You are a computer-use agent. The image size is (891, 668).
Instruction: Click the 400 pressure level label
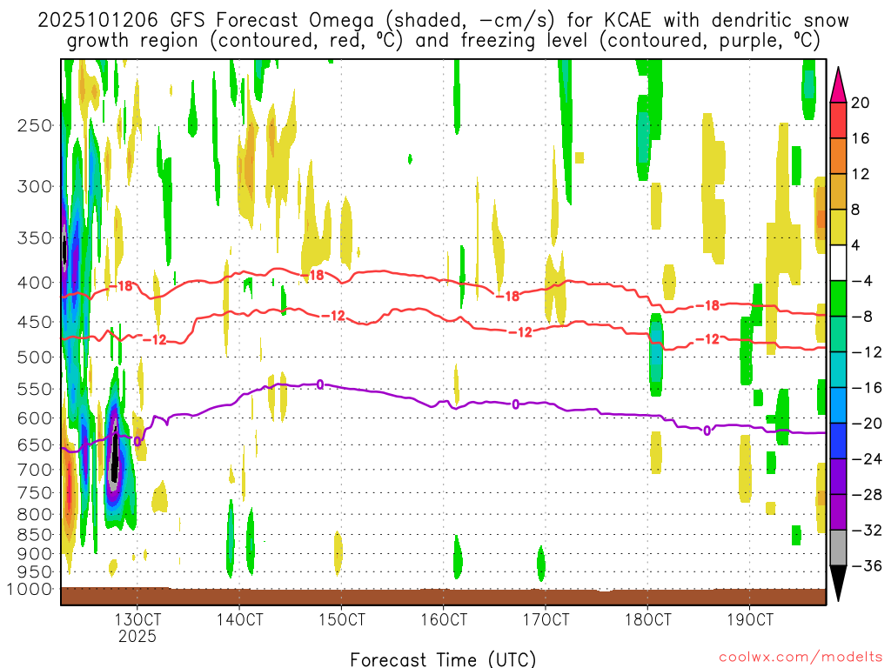pyautogui.click(x=35, y=283)
